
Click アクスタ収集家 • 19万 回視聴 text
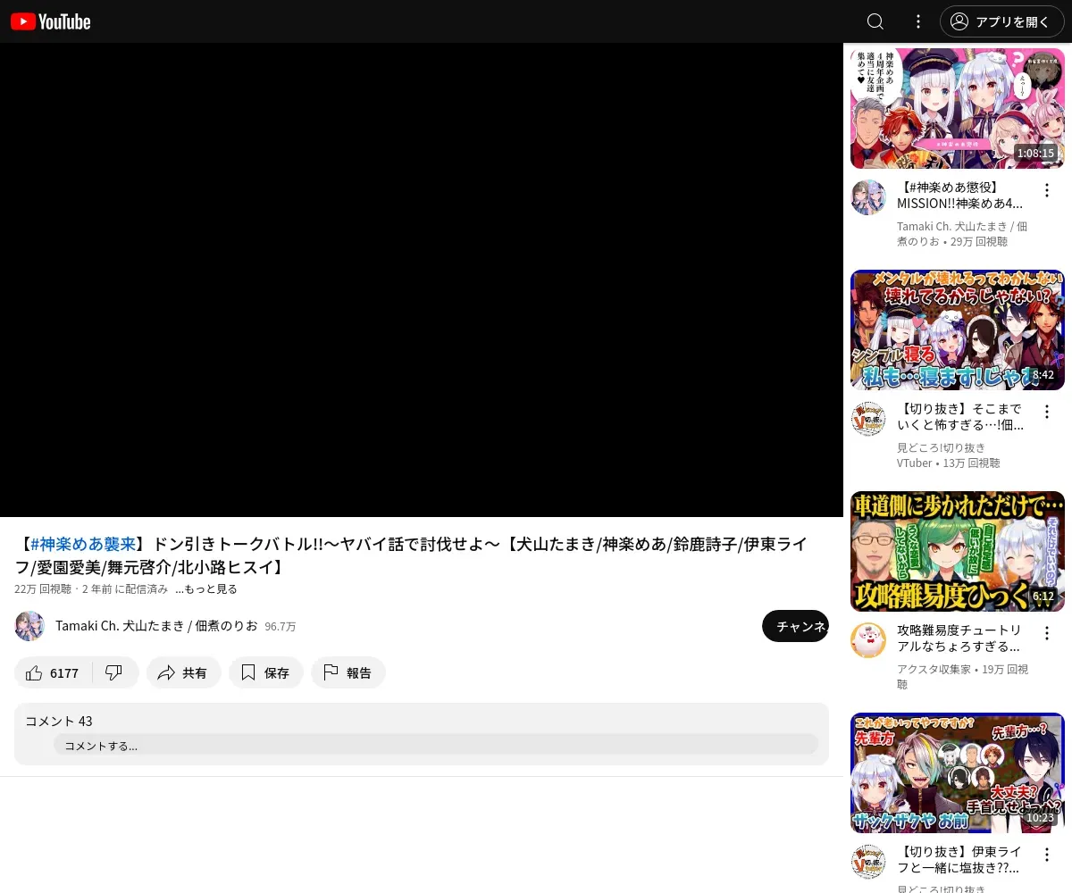coord(963,677)
